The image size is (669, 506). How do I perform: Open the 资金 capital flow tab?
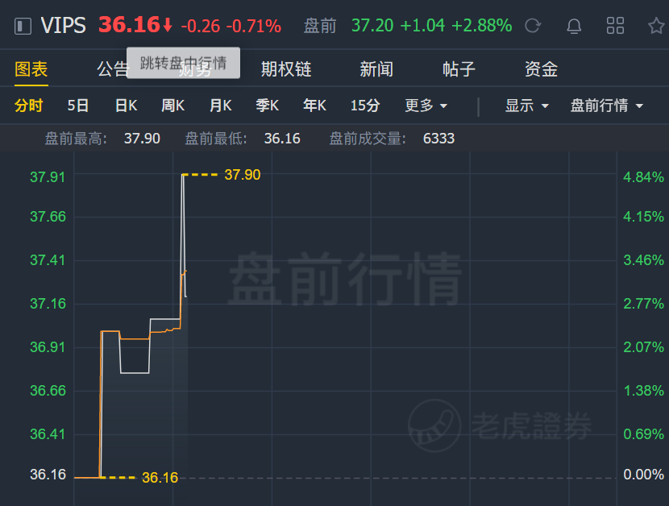coord(541,68)
